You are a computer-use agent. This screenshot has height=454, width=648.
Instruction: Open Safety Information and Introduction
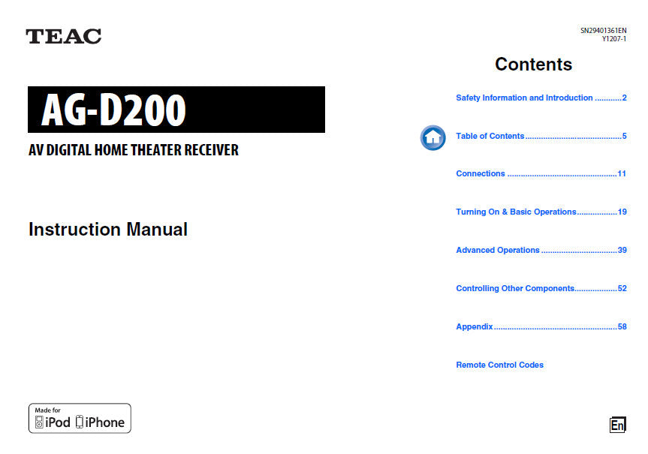(541, 98)
